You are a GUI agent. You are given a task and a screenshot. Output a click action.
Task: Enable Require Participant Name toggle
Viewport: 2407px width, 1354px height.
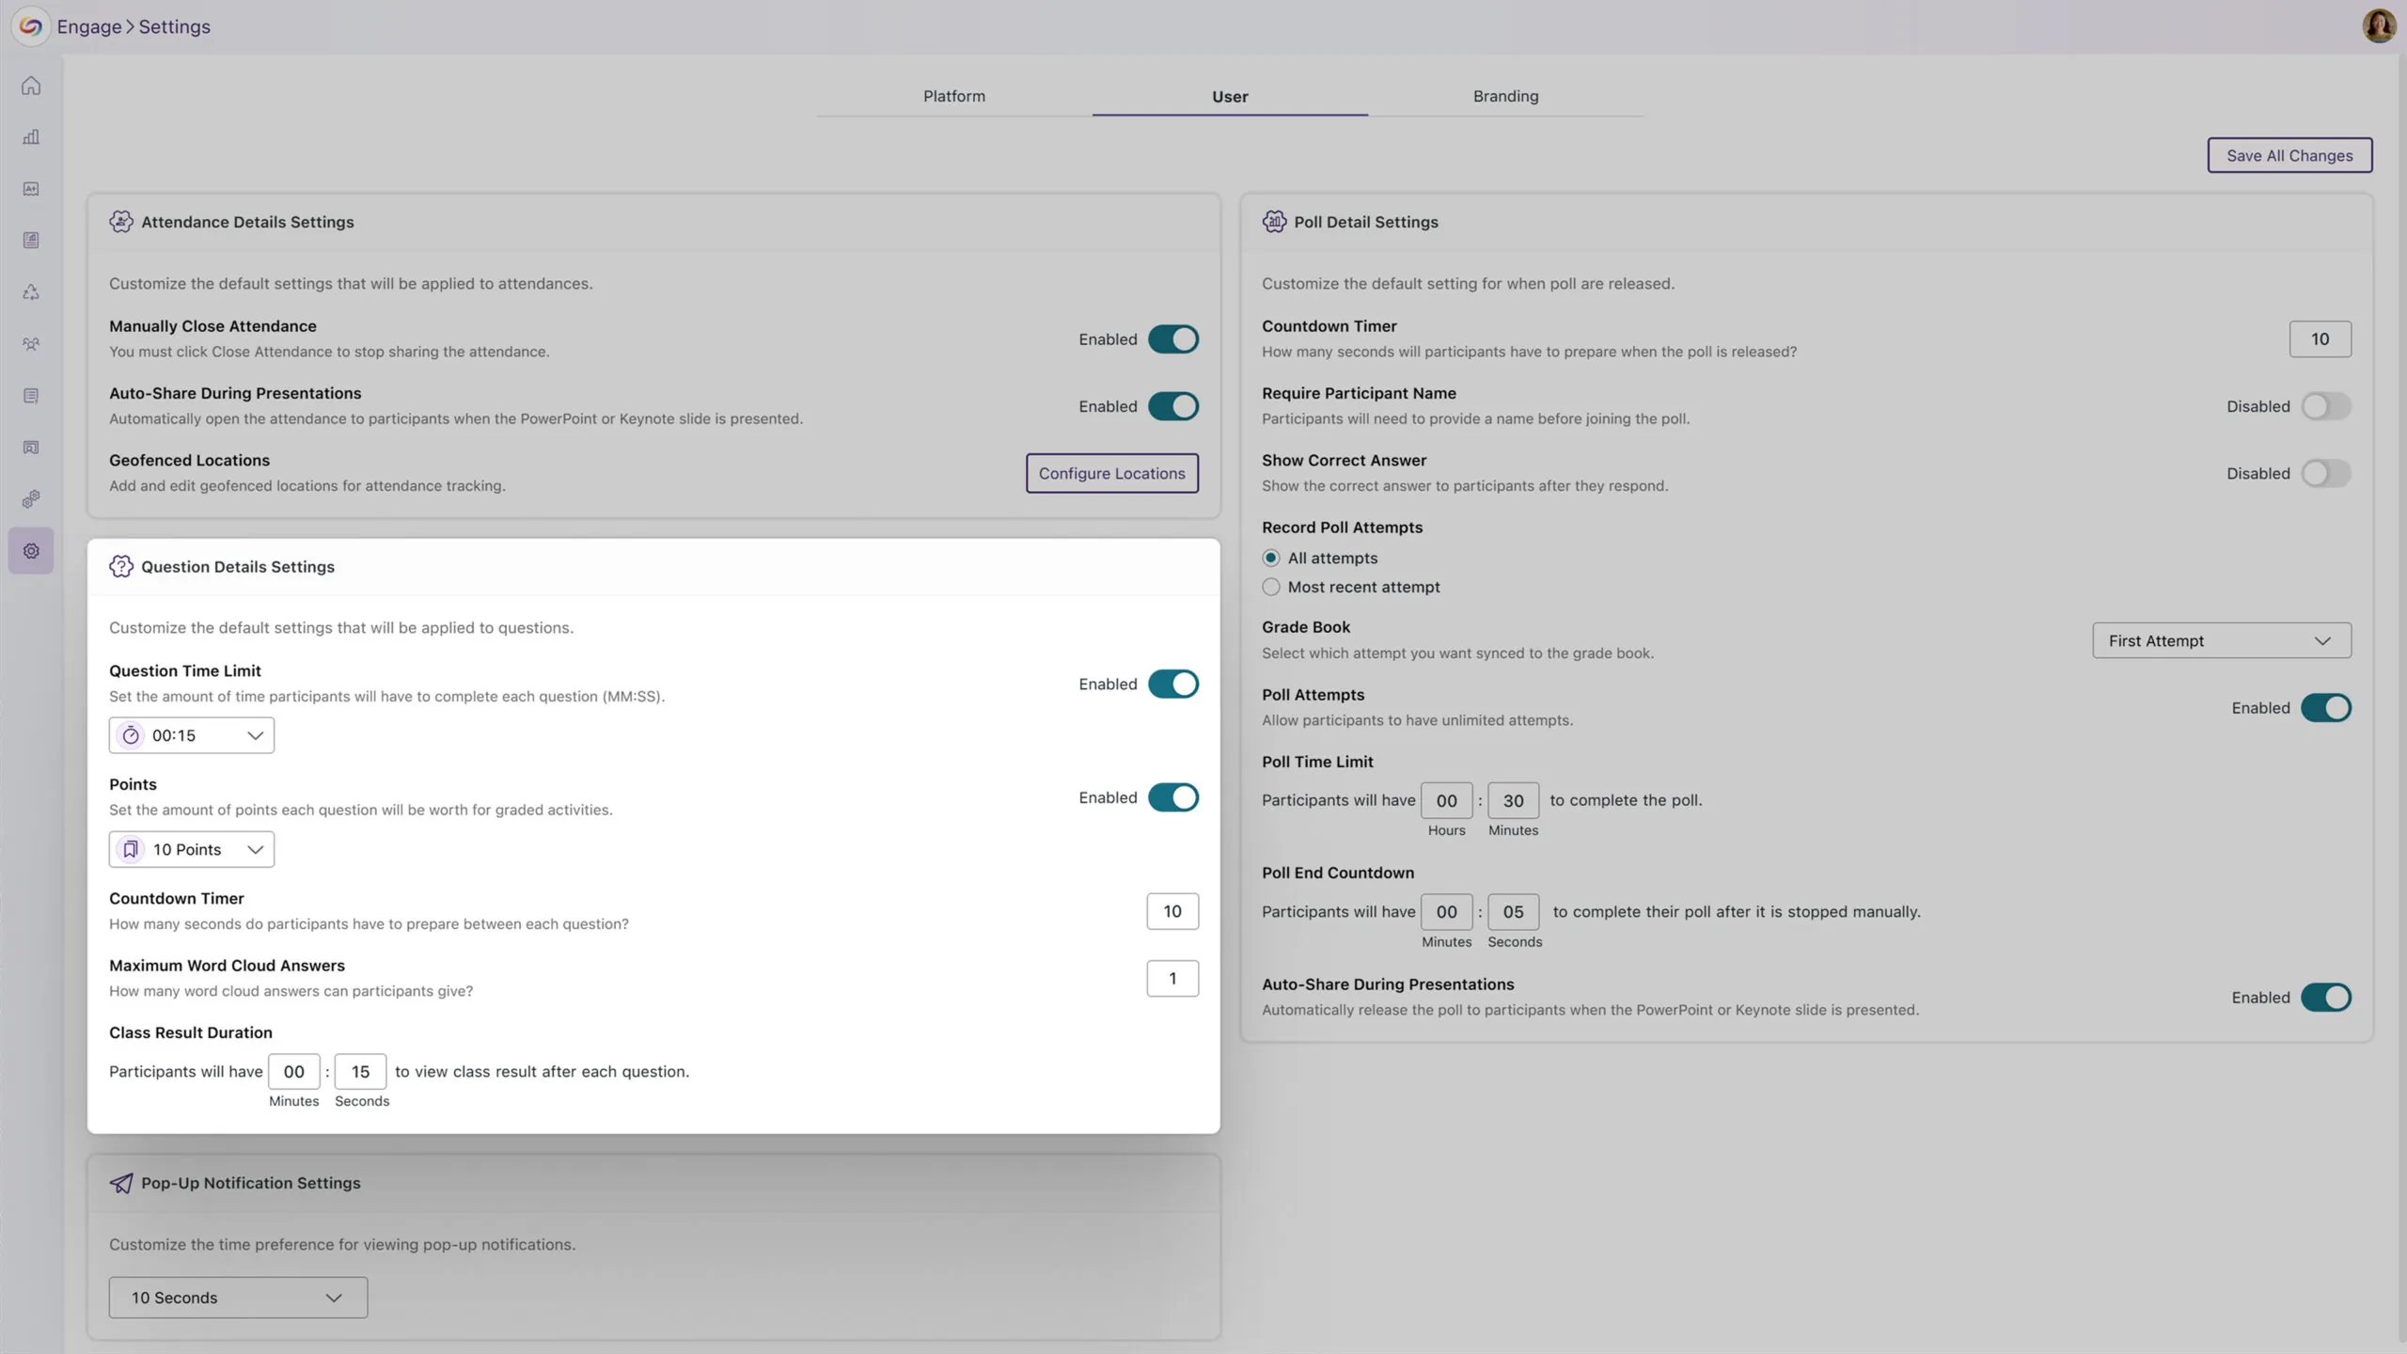coord(2325,406)
